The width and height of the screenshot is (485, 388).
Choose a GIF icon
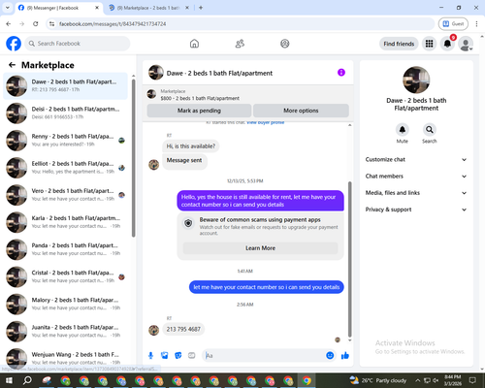point(192,356)
